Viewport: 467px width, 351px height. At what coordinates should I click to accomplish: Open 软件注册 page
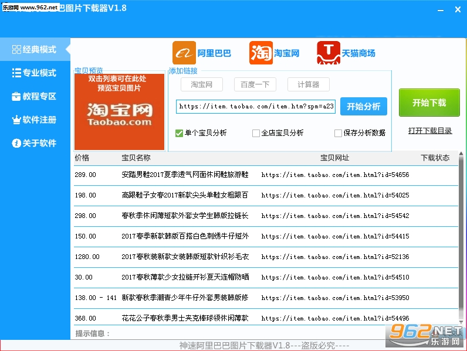tap(35, 120)
